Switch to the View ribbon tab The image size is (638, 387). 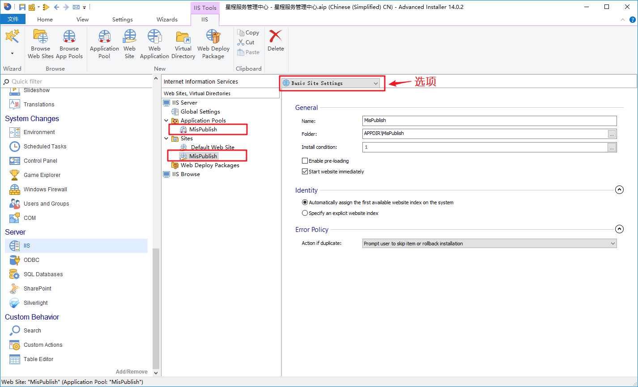point(83,20)
